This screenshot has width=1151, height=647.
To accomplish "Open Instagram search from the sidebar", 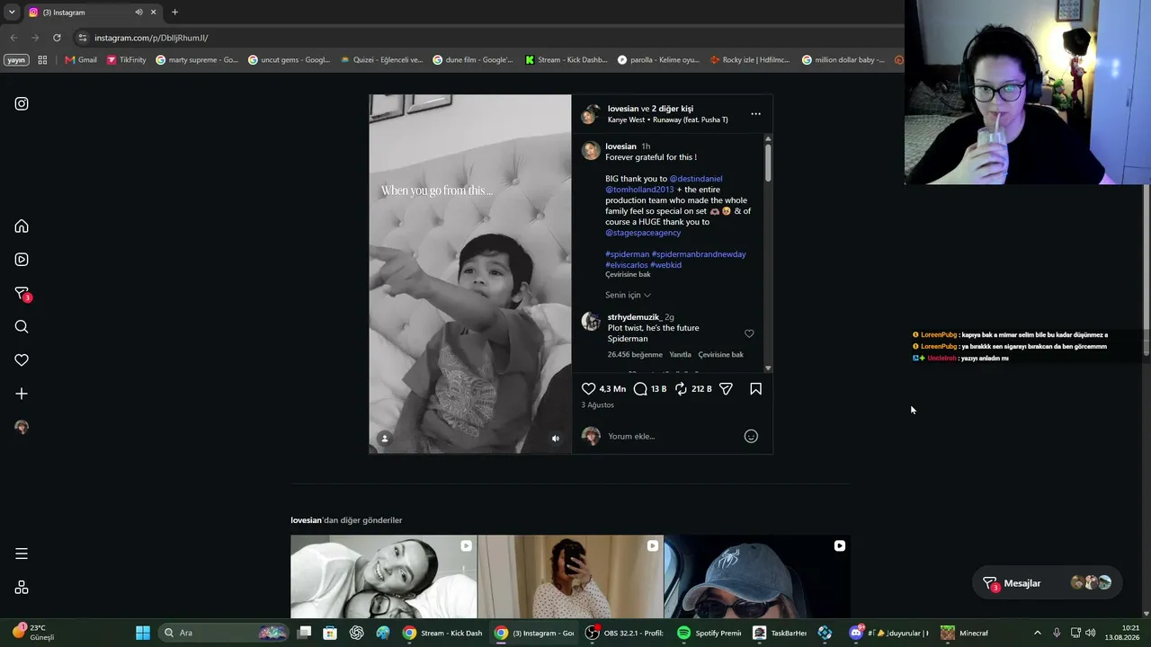I will (22, 327).
